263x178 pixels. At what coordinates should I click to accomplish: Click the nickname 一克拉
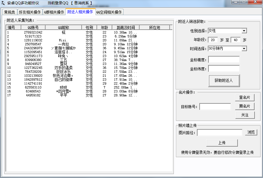coord(64,44)
